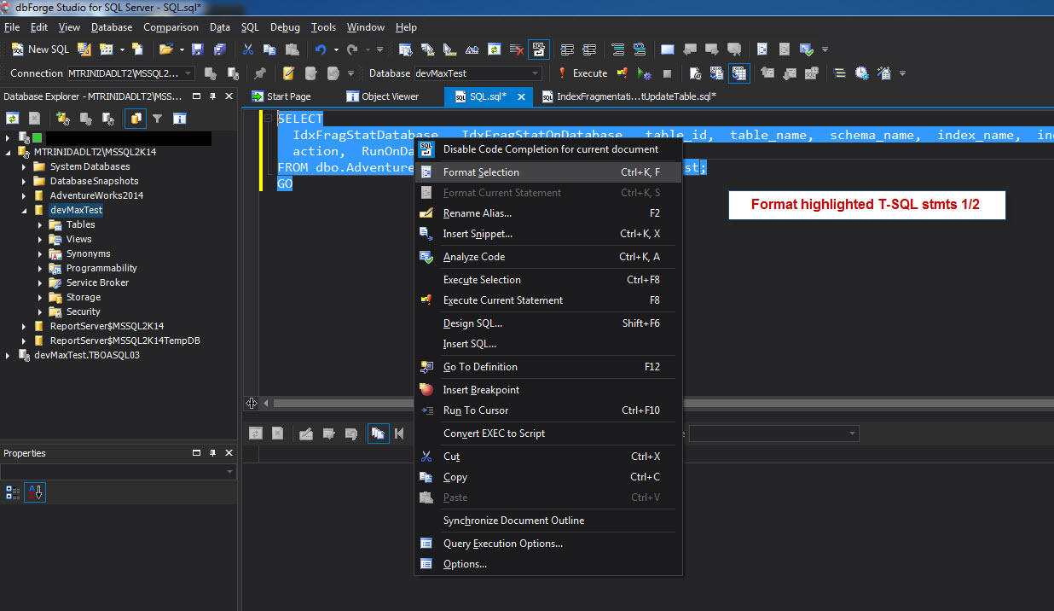
Task: Click the pushpin icon in Connection toolbar
Action: tap(260, 73)
